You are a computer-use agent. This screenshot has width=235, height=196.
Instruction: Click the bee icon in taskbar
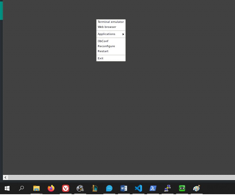tap(80, 188)
